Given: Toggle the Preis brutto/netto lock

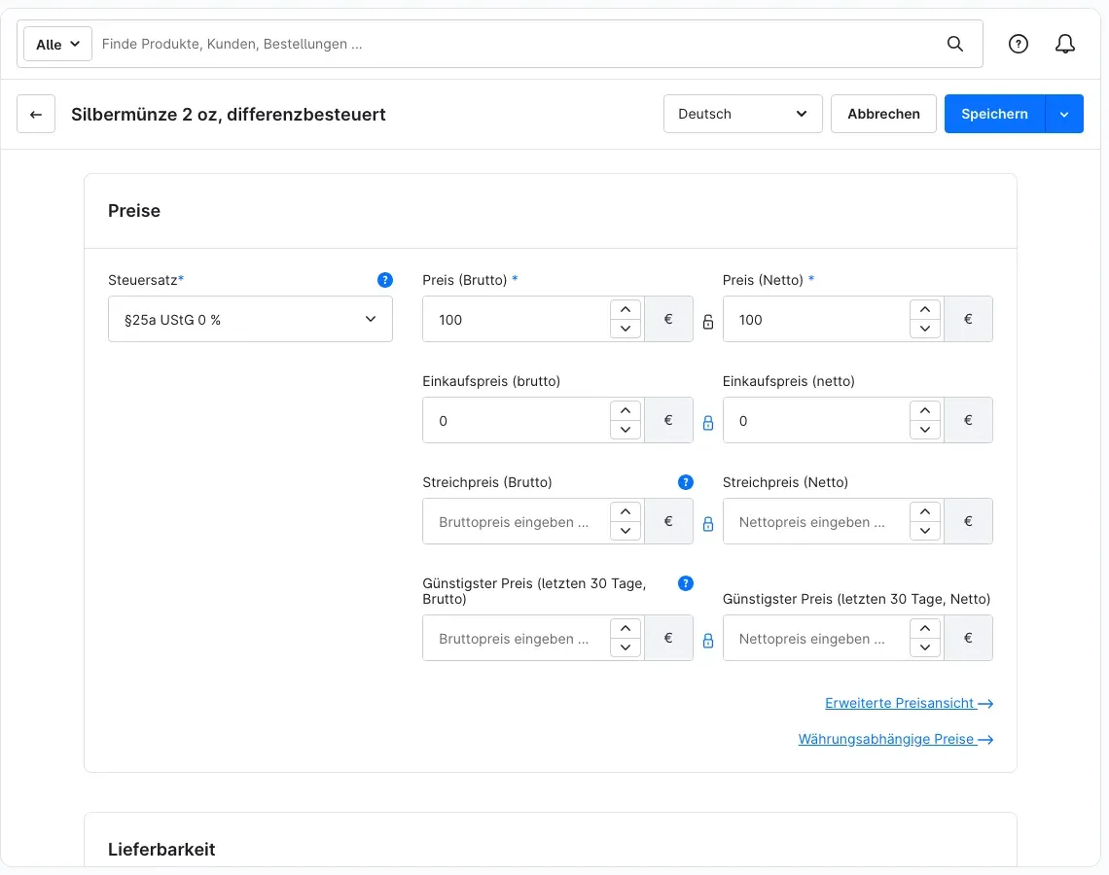Looking at the screenshot, I should (x=708, y=322).
